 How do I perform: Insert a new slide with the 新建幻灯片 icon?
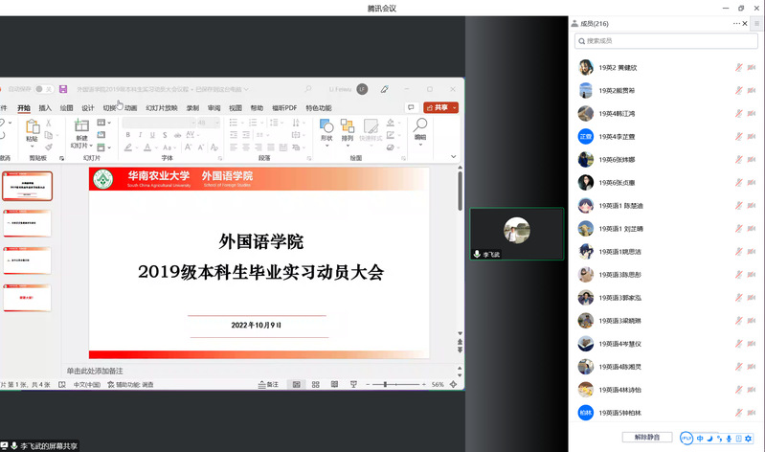[81, 125]
